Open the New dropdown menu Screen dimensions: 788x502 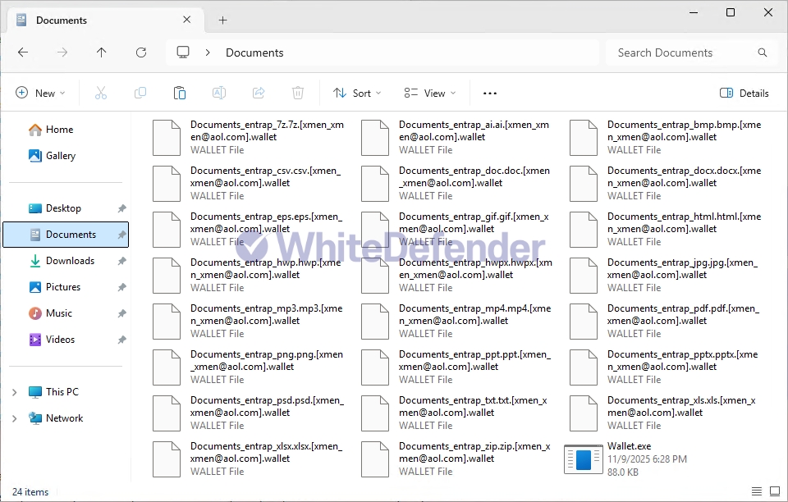[40, 94]
